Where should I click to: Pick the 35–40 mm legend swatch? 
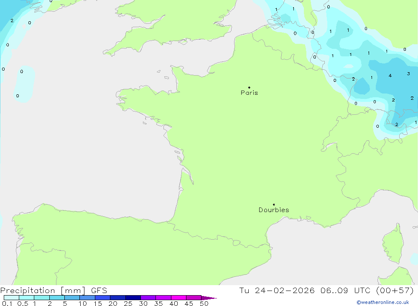(x=163, y=298)
